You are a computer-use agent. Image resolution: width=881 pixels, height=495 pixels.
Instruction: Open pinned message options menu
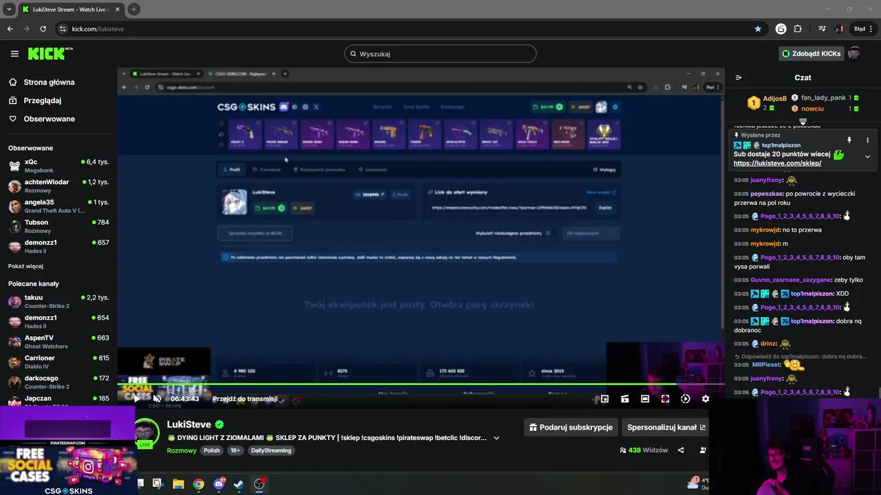click(x=867, y=140)
